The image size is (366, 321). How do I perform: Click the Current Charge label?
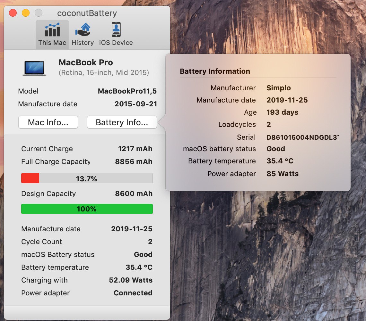coord(47,149)
